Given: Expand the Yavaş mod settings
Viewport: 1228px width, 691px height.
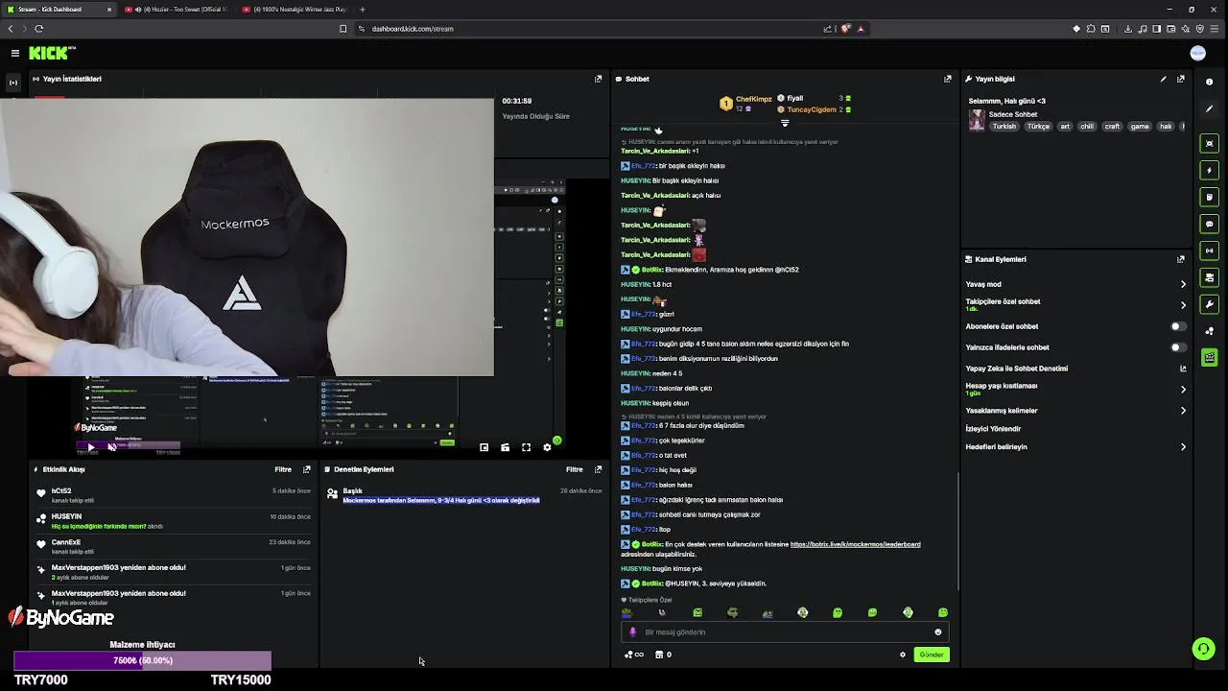Looking at the screenshot, I should pos(1183,284).
